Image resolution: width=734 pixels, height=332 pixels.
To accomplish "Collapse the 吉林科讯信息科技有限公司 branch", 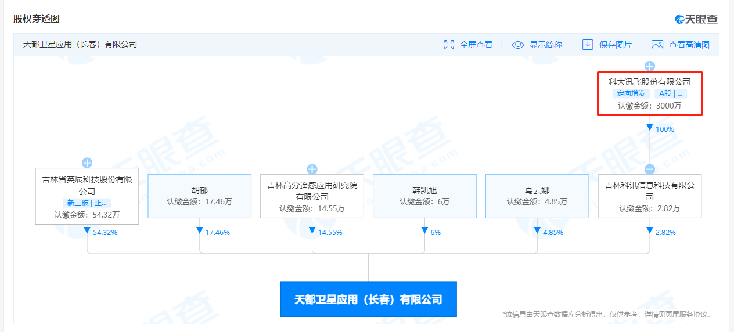I will coord(650,169).
